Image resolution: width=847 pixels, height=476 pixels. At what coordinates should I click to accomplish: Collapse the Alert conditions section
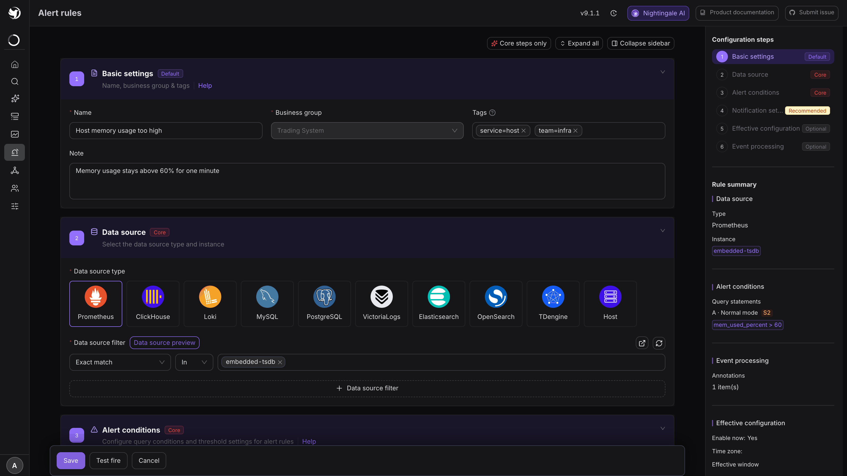[x=663, y=428]
